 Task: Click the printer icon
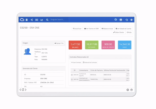[x=132, y=90]
